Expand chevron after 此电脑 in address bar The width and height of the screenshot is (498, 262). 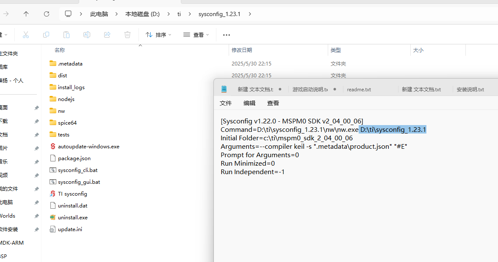click(116, 14)
